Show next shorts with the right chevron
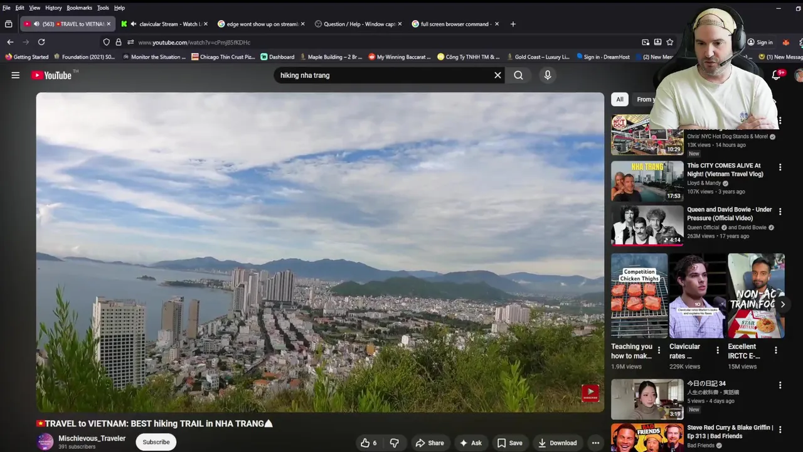This screenshot has width=803, height=452. 782,304
